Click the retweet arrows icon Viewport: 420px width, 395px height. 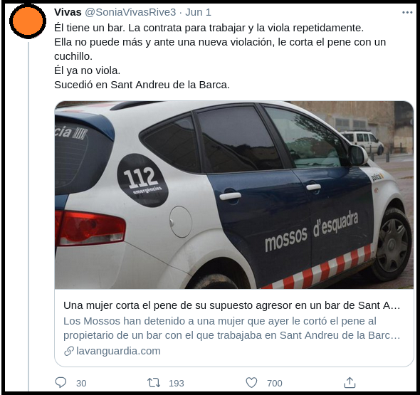pyautogui.click(x=154, y=383)
